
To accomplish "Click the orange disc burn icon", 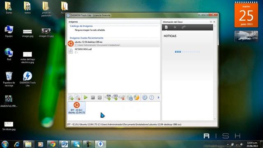I will pyautogui.click(x=136, y=97).
